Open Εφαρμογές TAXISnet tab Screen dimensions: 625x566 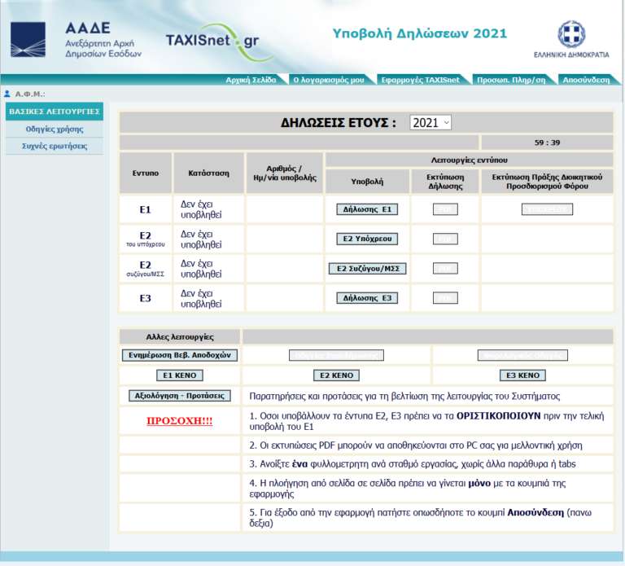[x=420, y=80]
